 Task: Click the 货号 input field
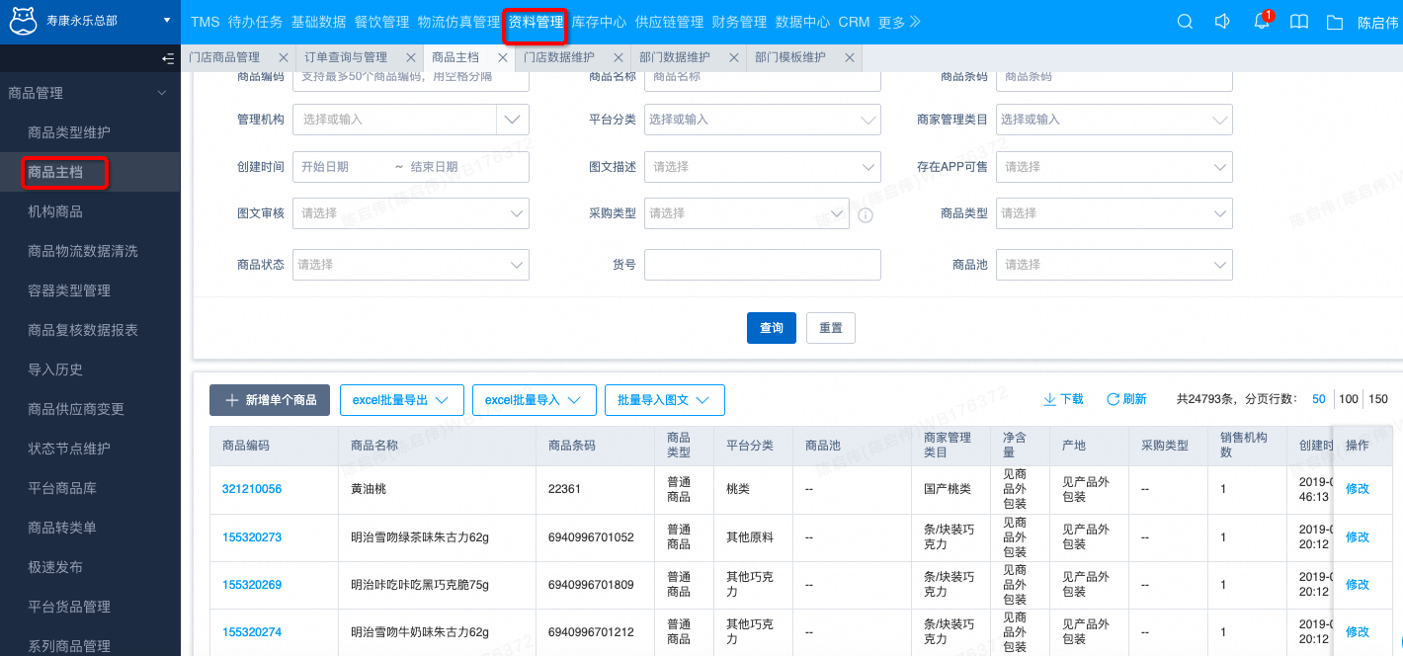(763, 265)
